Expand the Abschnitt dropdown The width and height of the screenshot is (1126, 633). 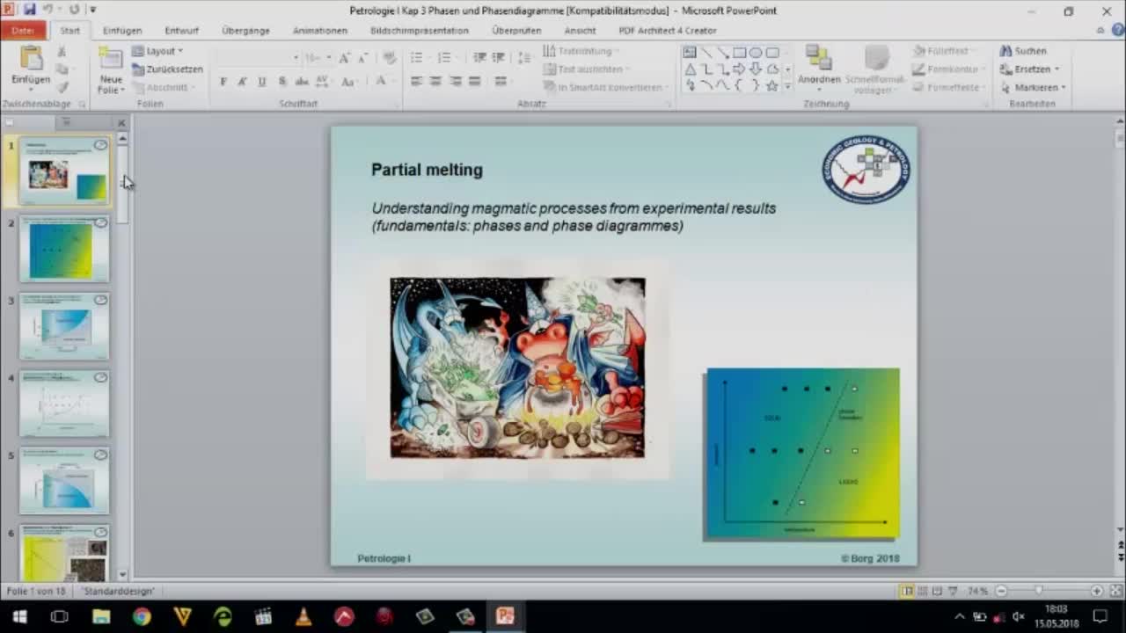tap(164, 87)
